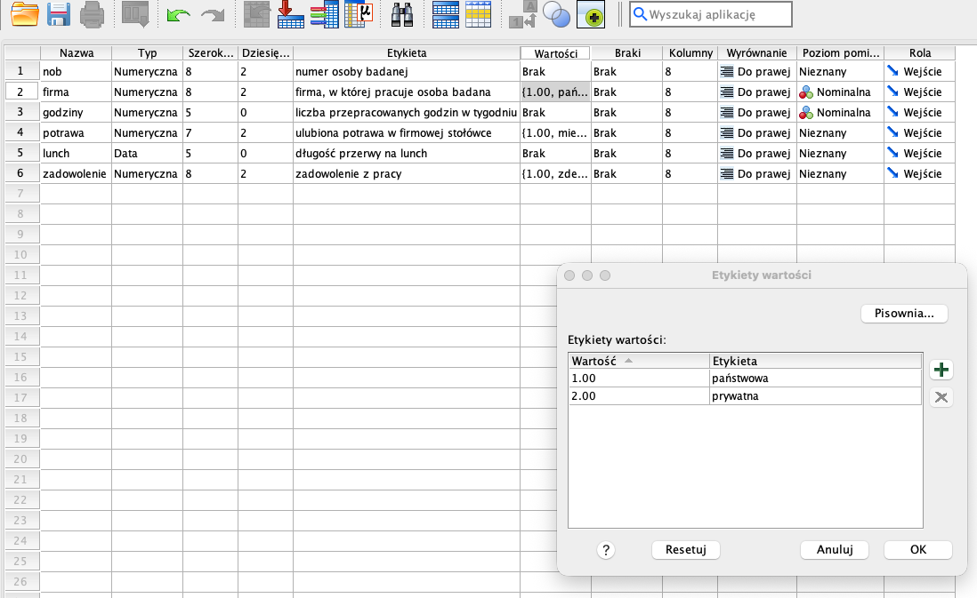Select the prywatna label row
The width and height of the screenshot is (977, 598).
coord(744,396)
